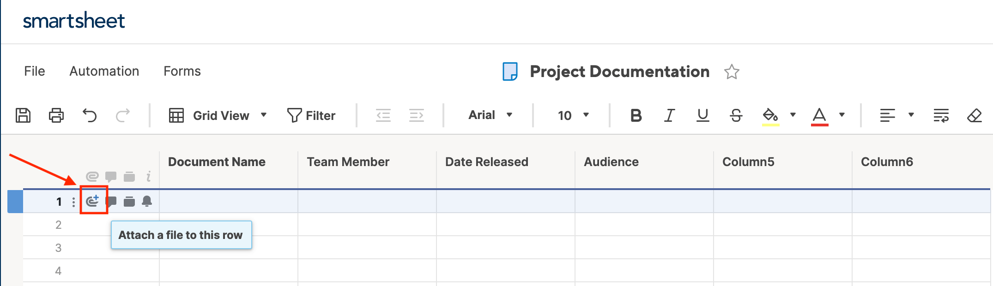Select the Document Name column header
Viewport: 993px width, 286px height.
(217, 162)
